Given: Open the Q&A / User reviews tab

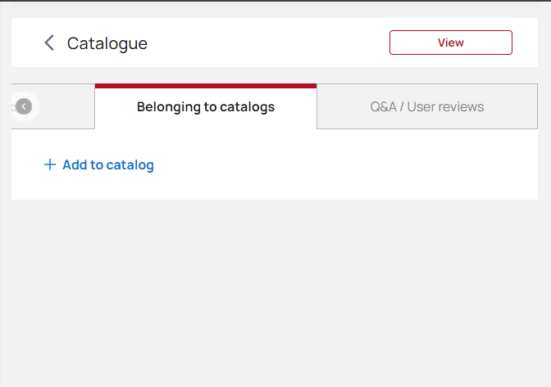Looking at the screenshot, I should click(x=427, y=106).
